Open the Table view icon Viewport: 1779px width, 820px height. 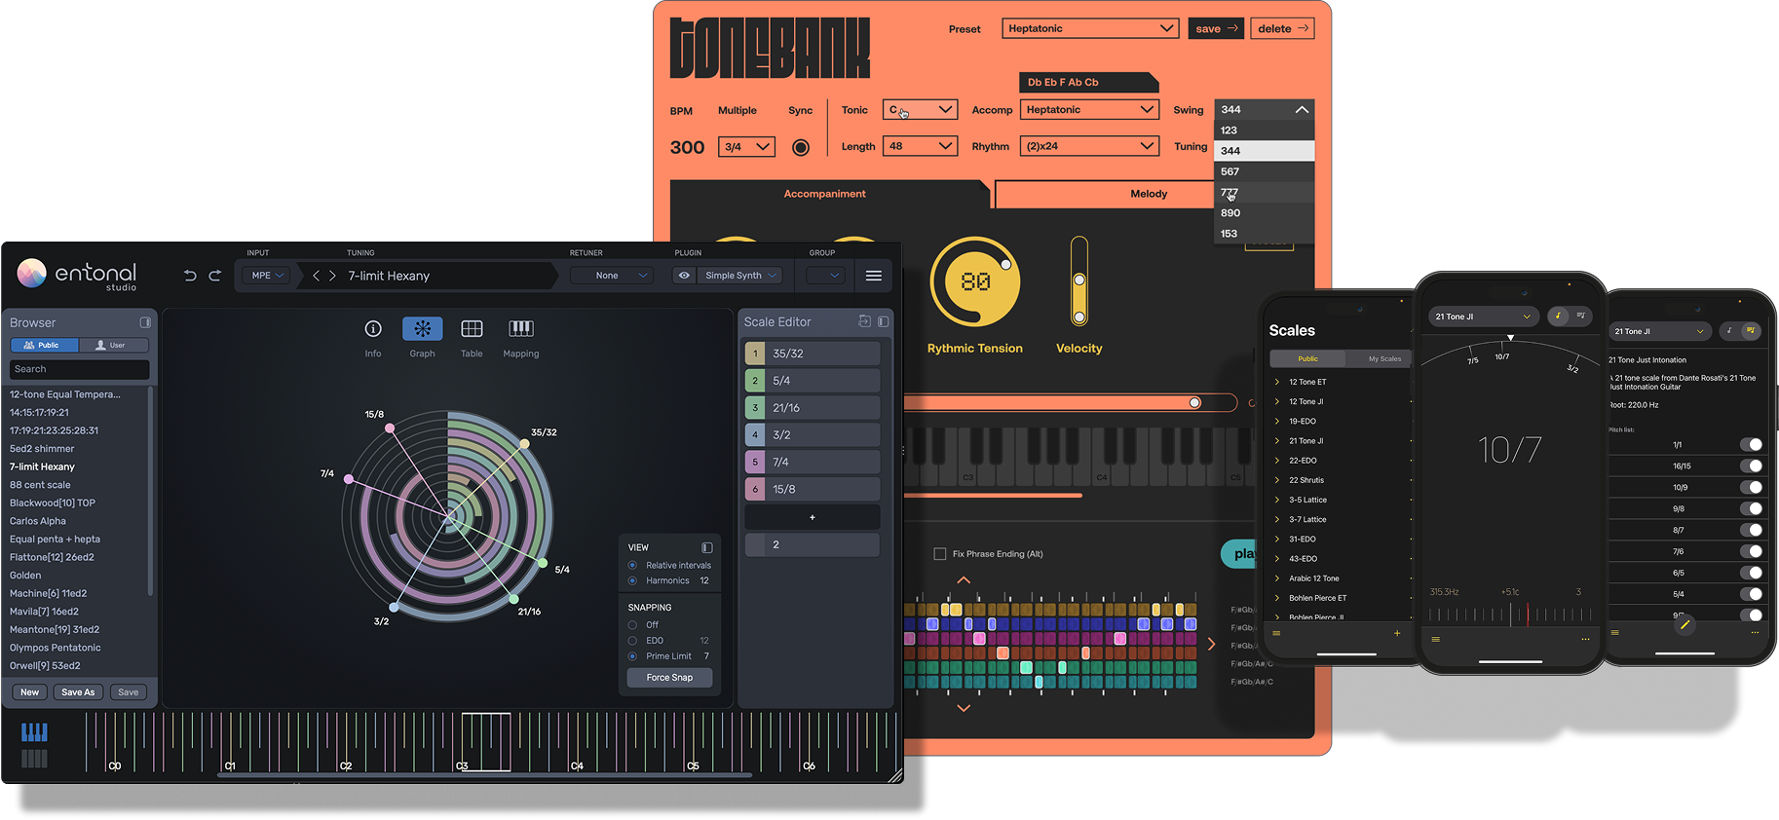472,329
